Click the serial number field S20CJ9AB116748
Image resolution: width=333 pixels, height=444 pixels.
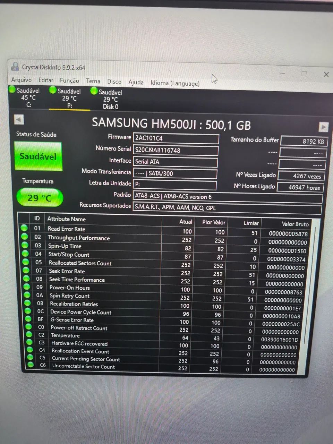176,150
